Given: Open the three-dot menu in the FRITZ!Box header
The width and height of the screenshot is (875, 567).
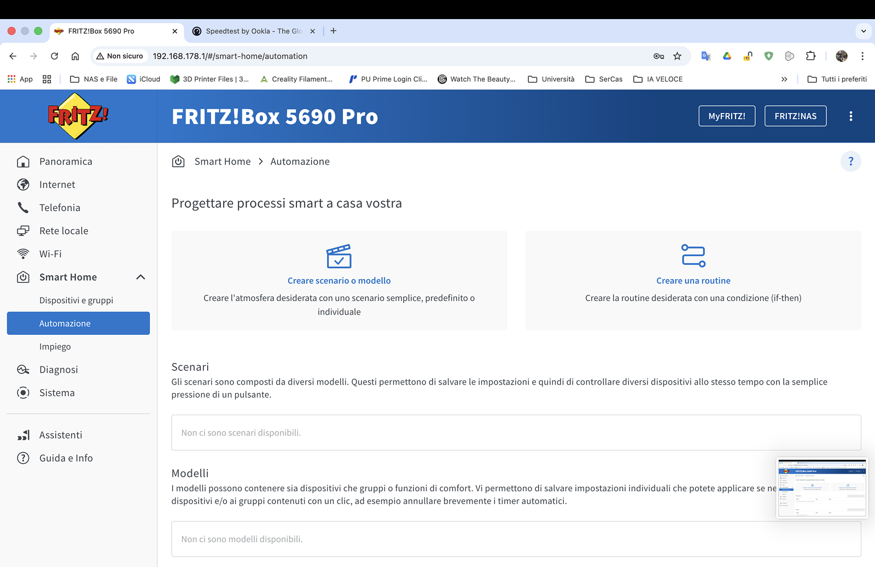Looking at the screenshot, I should click(x=850, y=116).
